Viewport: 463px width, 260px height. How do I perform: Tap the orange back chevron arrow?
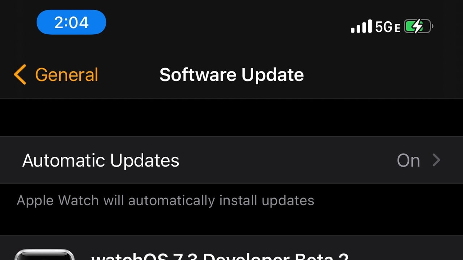pyautogui.click(x=20, y=75)
